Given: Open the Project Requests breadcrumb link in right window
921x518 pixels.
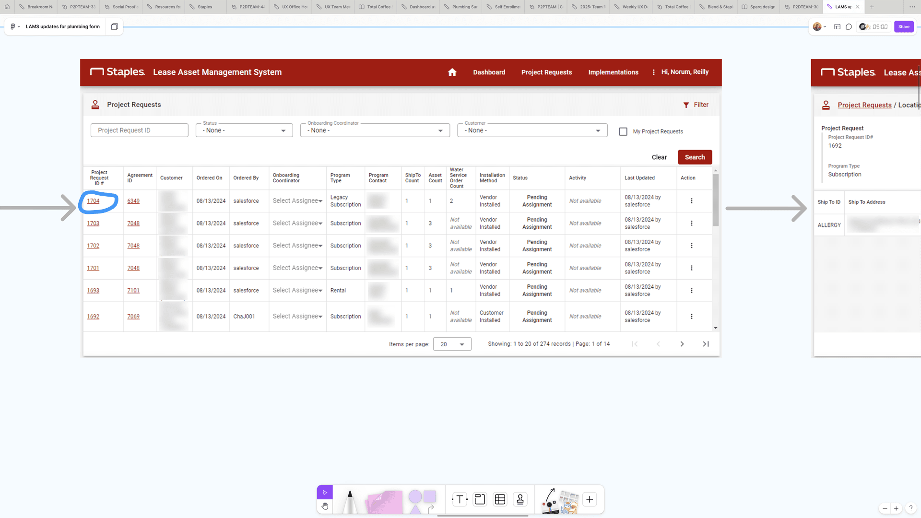Looking at the screenshot, I should 864,105.
